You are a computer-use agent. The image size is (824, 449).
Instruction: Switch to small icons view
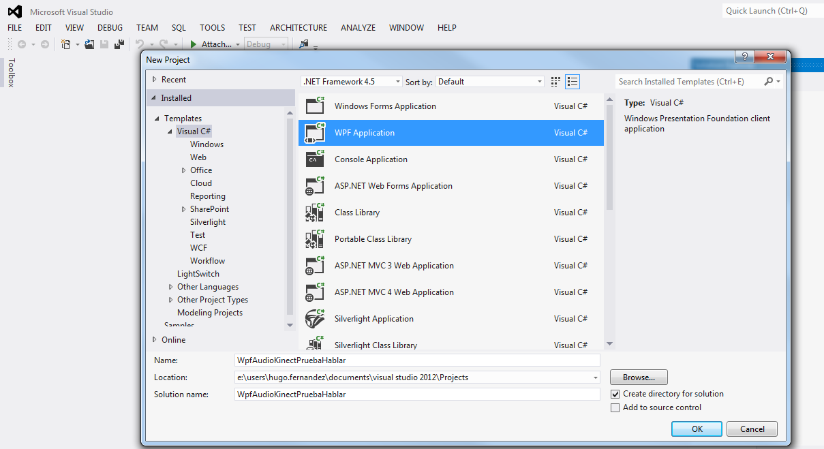pos(555,82)
